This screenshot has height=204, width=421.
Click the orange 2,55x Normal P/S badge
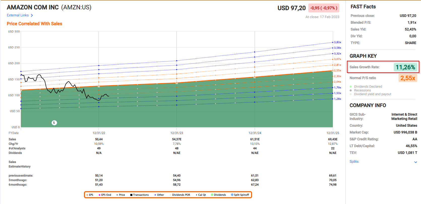pos(408,78)
